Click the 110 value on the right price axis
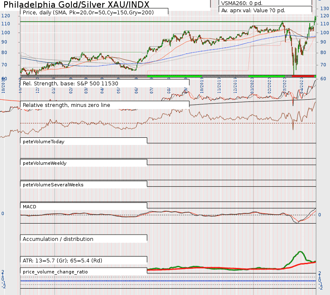 (x=325, y=24)
